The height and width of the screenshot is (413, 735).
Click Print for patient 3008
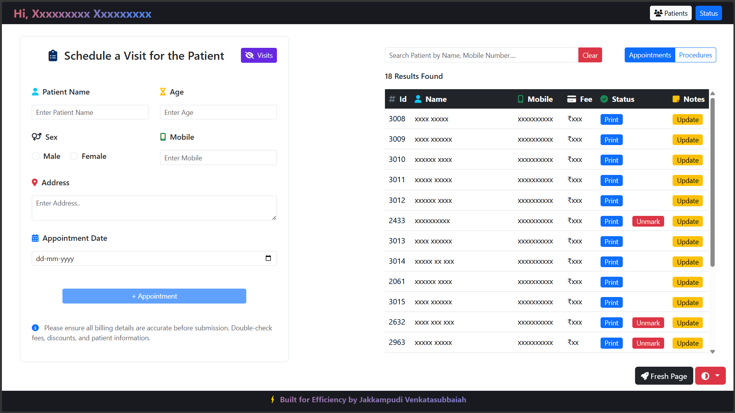(611, 120)
